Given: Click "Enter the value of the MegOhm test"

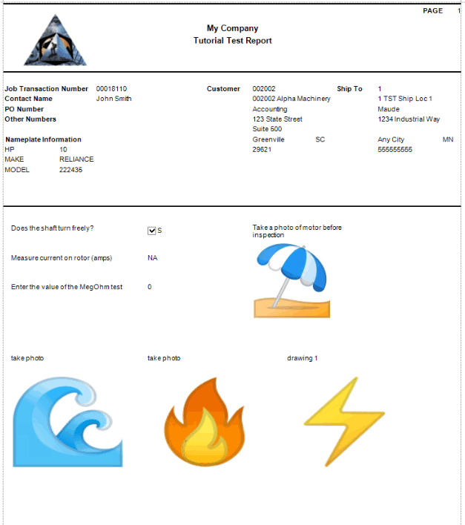Looking at the screenshot, I should coord(67,287).
